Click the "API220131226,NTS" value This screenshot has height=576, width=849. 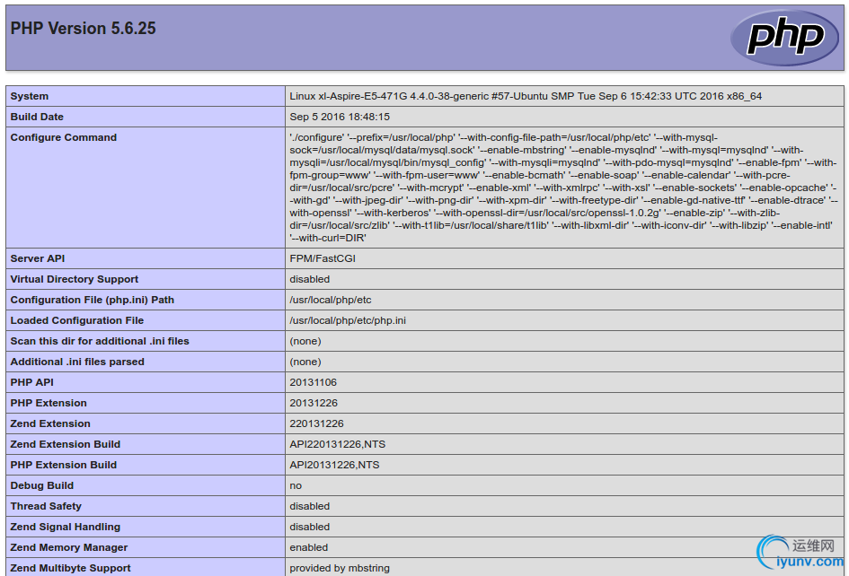[337, 444]
